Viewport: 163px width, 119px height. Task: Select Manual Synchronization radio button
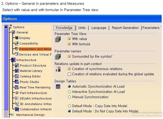[x=69, y=97]
